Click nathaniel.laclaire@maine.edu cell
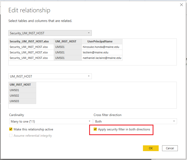The width and height of the screenshot is (187, 160). 102,58
